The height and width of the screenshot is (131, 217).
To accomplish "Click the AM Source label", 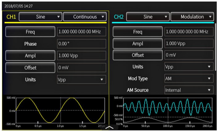I will [x=138, y=90].
